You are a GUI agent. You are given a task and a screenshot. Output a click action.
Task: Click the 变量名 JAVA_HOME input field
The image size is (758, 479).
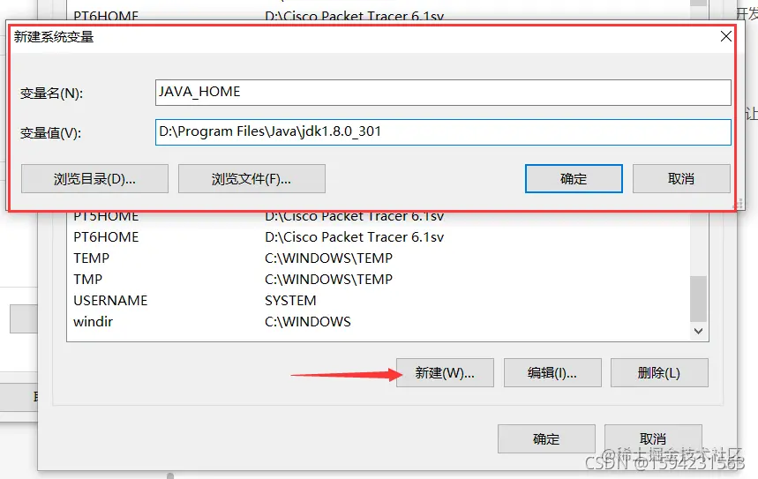pos(443,93)
